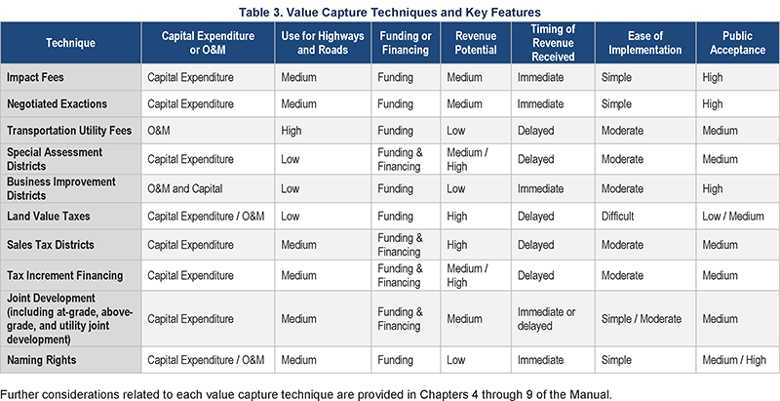
Task: Click the Table 3 title text
Action: pyautogui.click(x=389, y=12)
